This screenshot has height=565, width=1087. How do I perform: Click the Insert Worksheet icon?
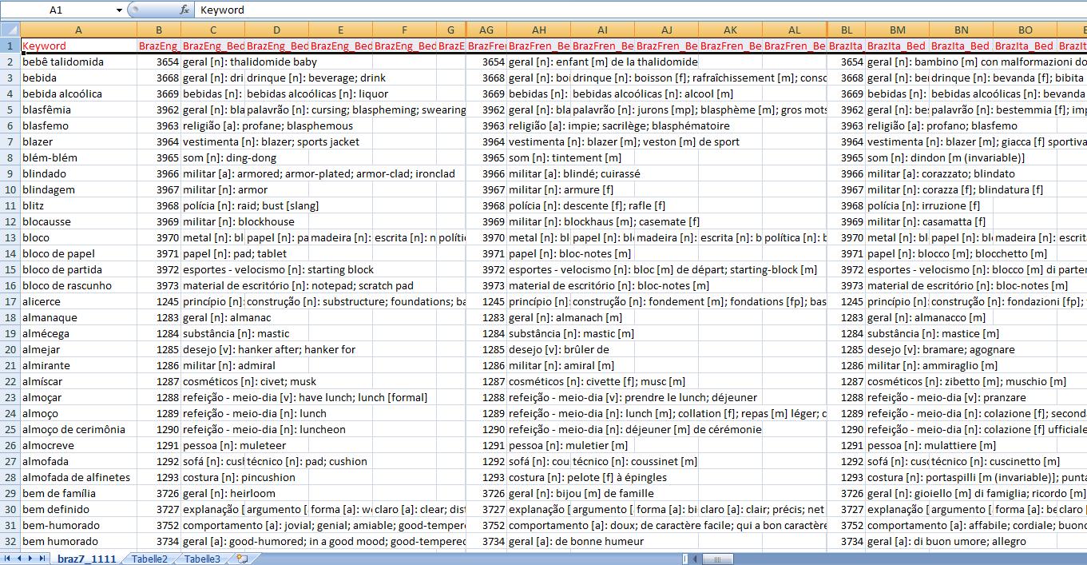(x=242, y=559)
